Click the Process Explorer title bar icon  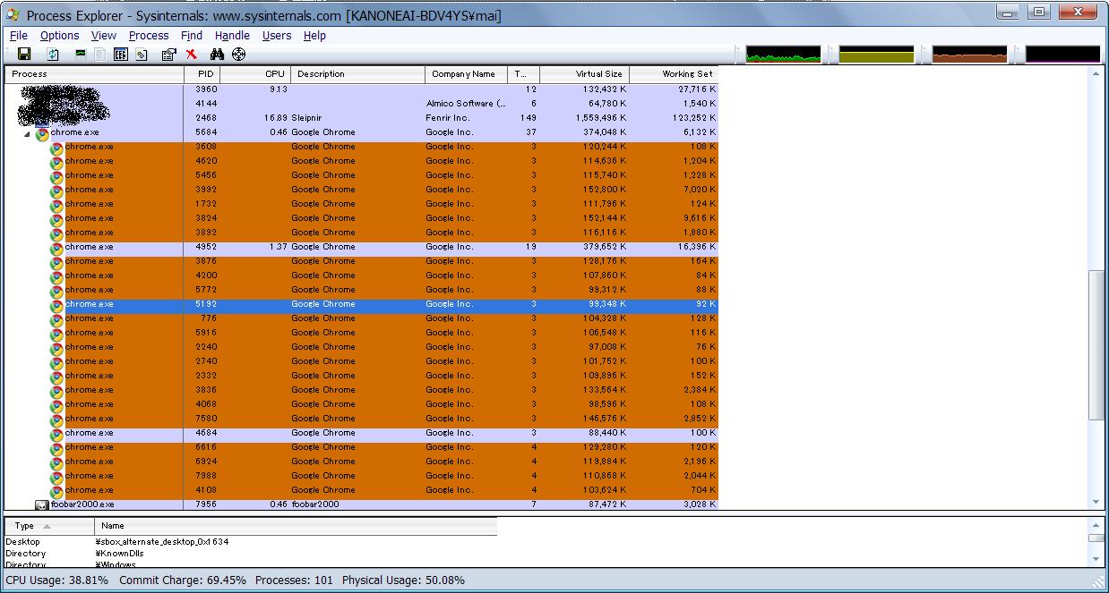tap(13, 14)
